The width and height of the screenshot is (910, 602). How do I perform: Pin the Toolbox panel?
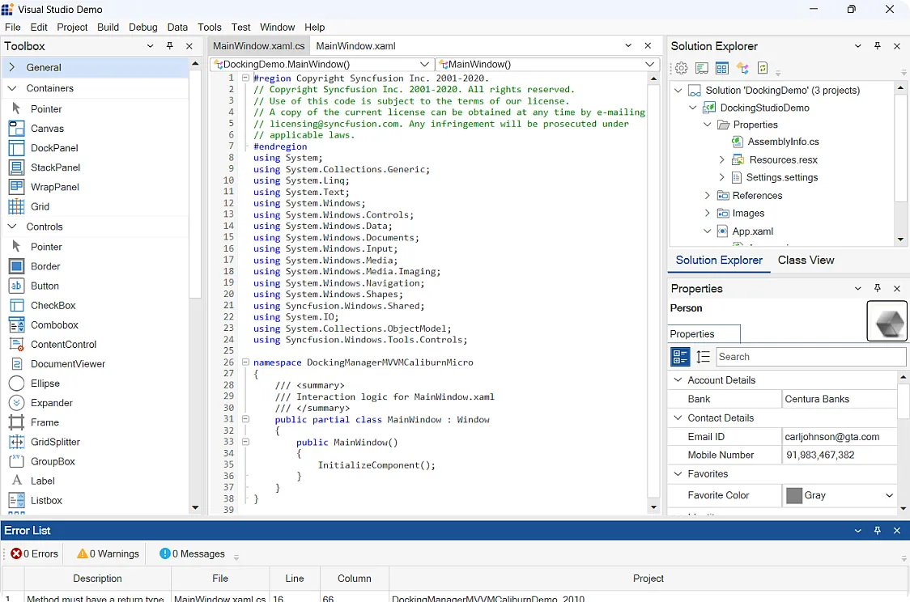(169, 46)
